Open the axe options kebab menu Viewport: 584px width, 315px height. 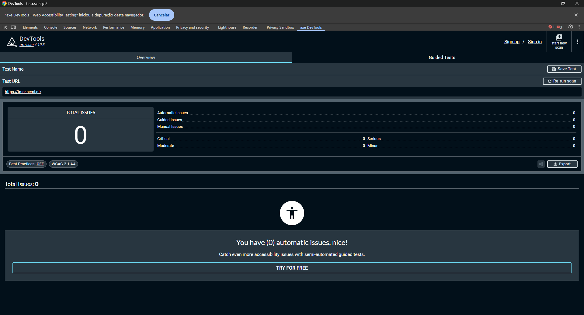click(x=577, y=42)
